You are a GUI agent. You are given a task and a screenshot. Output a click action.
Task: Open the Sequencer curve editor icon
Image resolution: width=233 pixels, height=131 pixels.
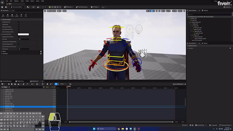(x=70, y=84)
